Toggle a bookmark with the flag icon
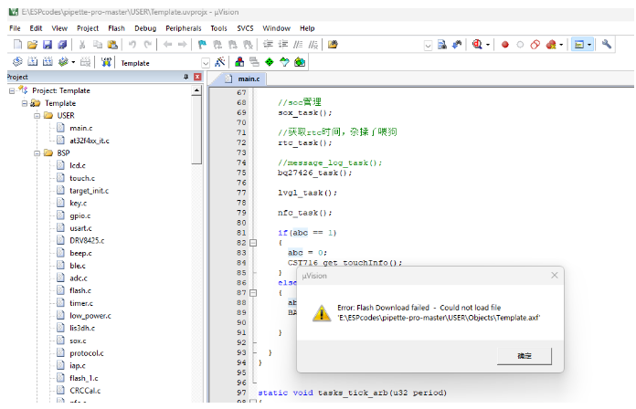This screenshot has width=636, height=409. (x=202, y=45)
